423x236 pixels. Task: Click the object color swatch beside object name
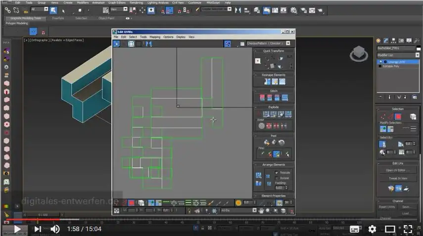tap(419, 48)
